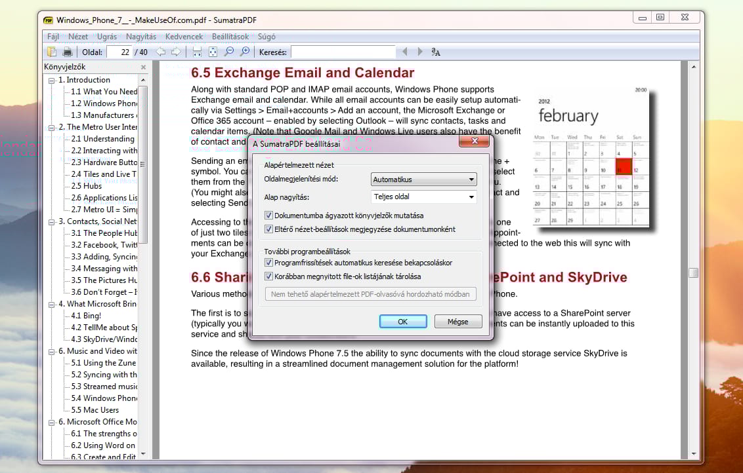This screenshot has height=473, width=743.
Task: Click document scrollbar down arrow
Action: click(694, 453)
